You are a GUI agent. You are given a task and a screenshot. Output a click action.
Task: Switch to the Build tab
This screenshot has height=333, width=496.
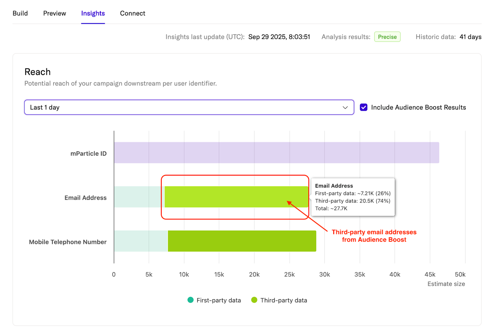click(20, 13)
